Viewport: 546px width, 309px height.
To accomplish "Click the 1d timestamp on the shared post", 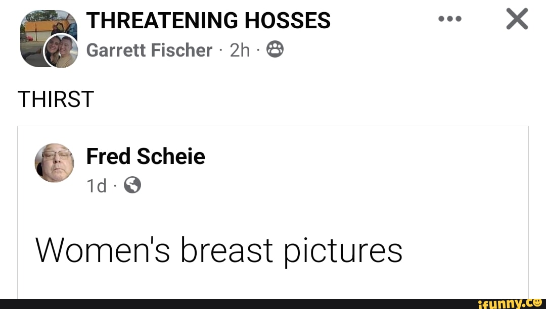I will pyautogui.click(x=96, y=185).
